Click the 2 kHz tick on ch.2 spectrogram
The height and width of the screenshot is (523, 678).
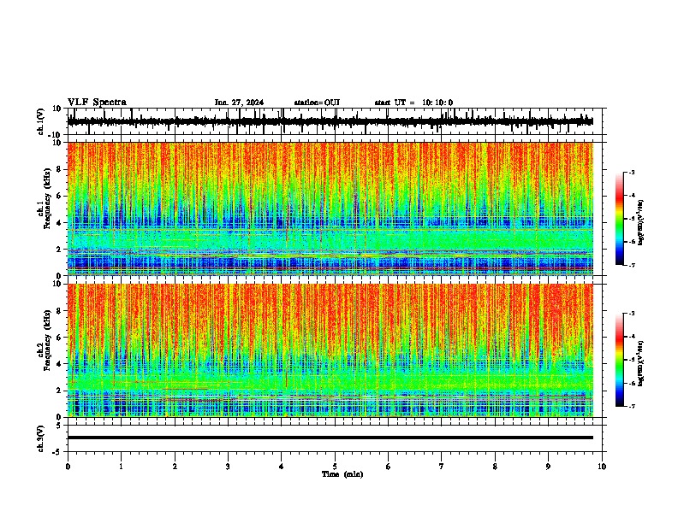coord(59,391)
